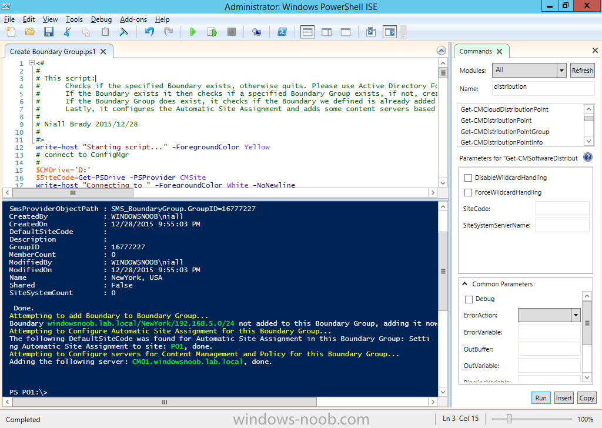Viewport: 602px width, 428px height.
Task: Click the OutBuffer input field
Action: pos(549,349)
